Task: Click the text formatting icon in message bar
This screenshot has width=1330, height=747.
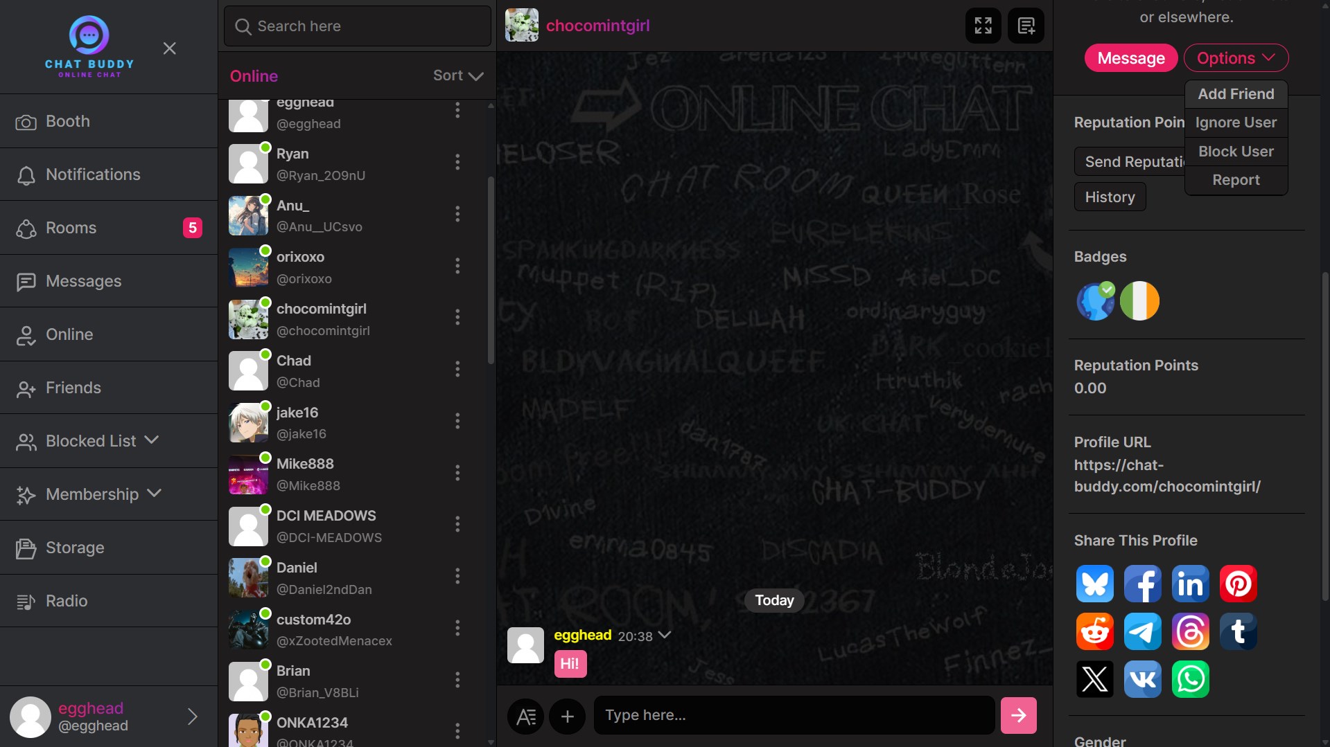Action: coord(525,715)
